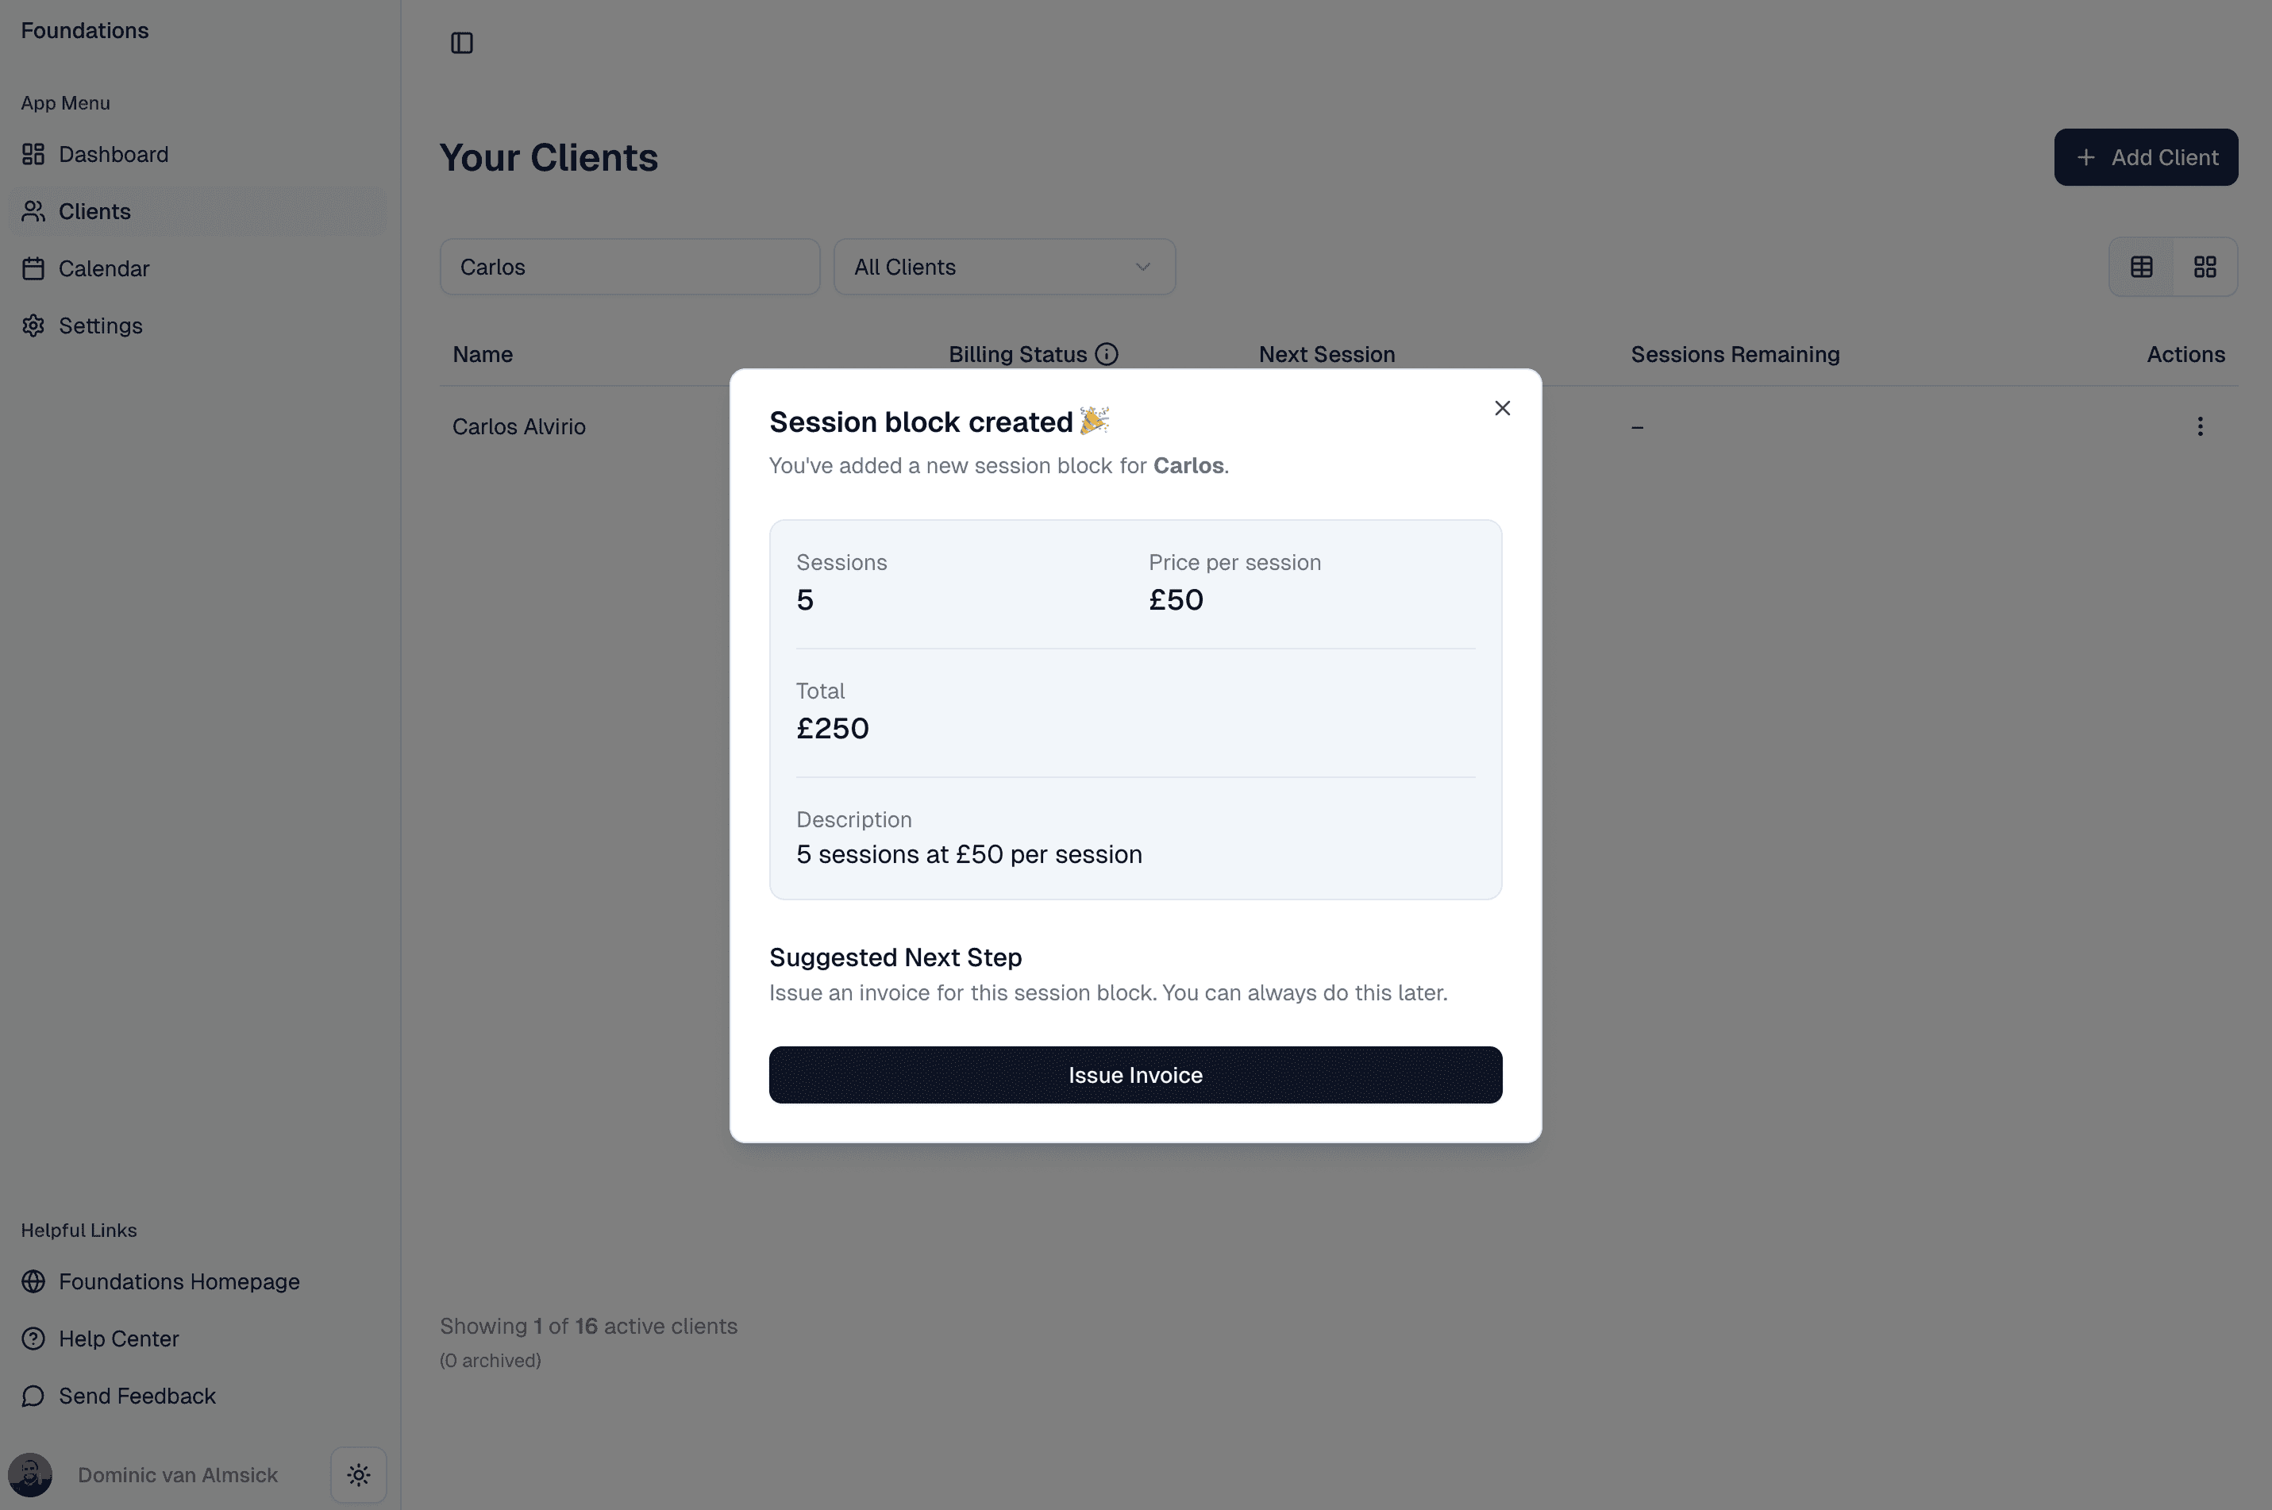2272x1510 pixels.
Task: Expand the All Clients filter dropdown
Action: click(1003, 267)
